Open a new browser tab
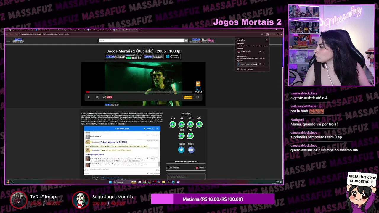This screenshot has height=213, width=379. click(x=140, y=30)
